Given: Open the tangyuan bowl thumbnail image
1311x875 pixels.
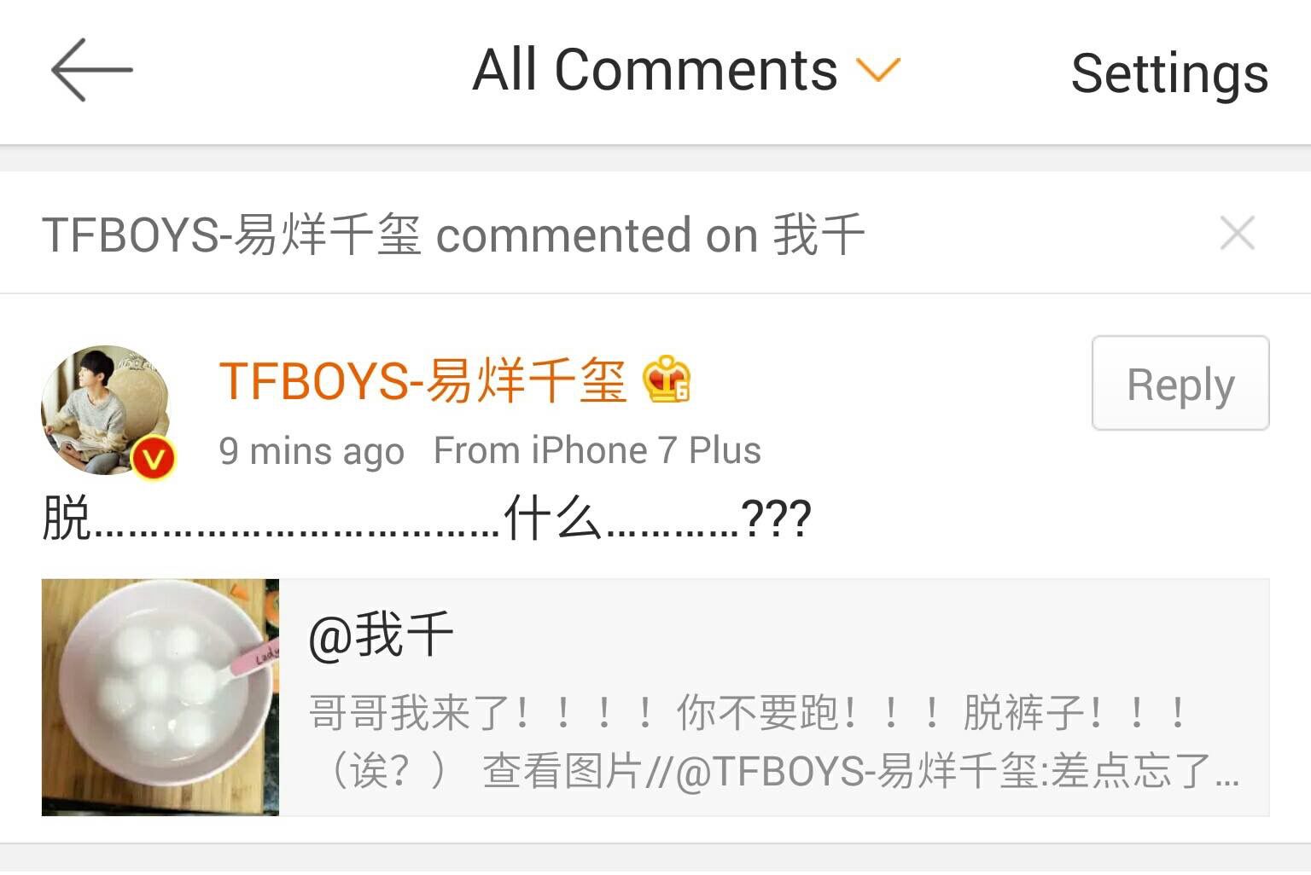Looking at the screenshot, I should (160, 698).
